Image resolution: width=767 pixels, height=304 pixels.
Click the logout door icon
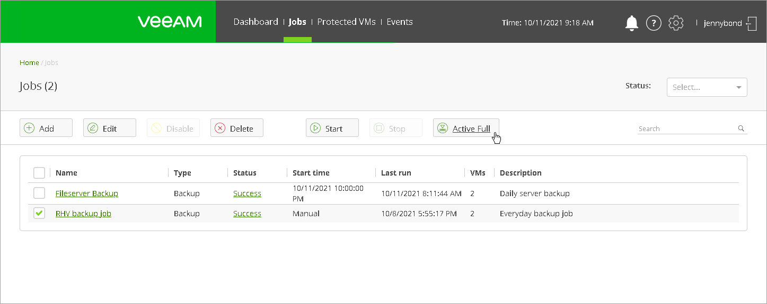point(751,23)
